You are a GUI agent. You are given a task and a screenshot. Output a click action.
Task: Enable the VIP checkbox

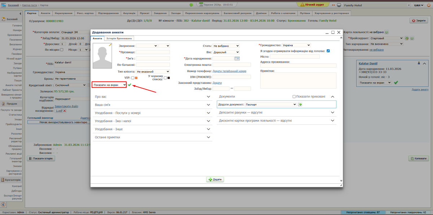pyautogui.click(x=133, y=78)
